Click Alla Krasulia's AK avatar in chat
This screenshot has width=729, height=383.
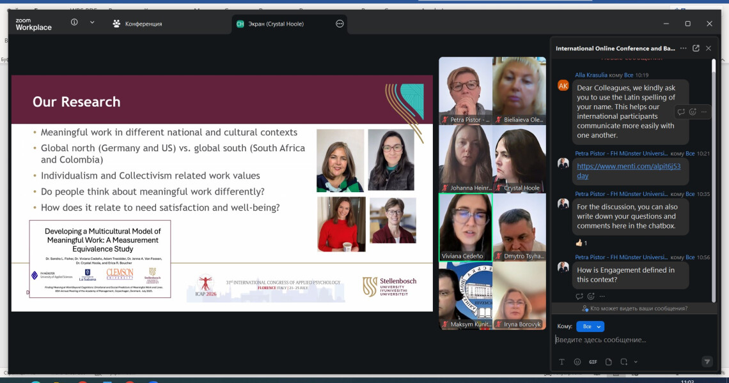pos(563,86)
